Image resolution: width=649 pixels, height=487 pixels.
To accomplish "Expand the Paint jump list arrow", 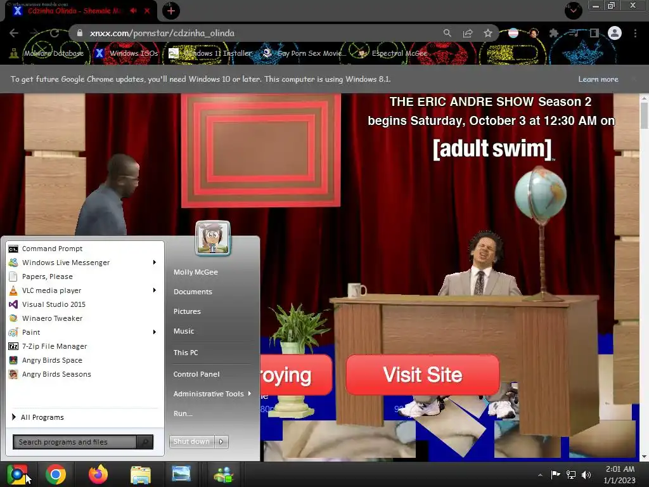I will click(155, 332).
